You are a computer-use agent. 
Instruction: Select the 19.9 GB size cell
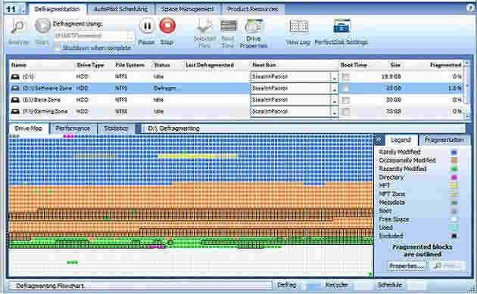tap(391, 76)
